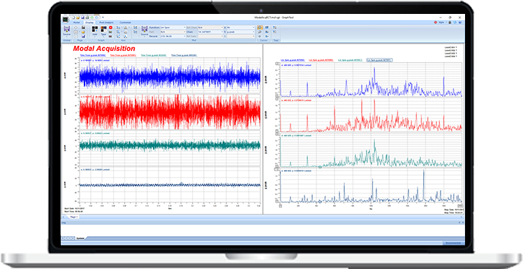Open the Part dropdown showing N/A
Screen dimensions: 523x269
tap(173, 31)
